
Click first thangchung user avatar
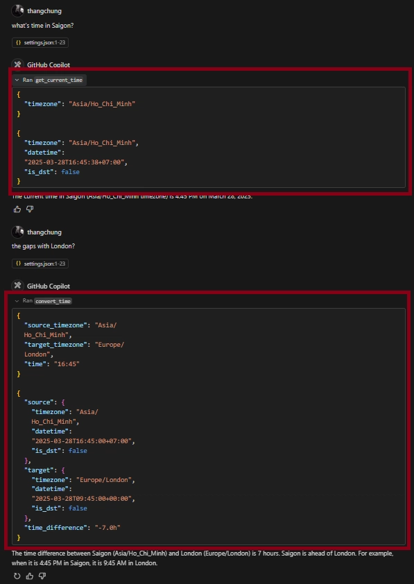tap(17, 11)
